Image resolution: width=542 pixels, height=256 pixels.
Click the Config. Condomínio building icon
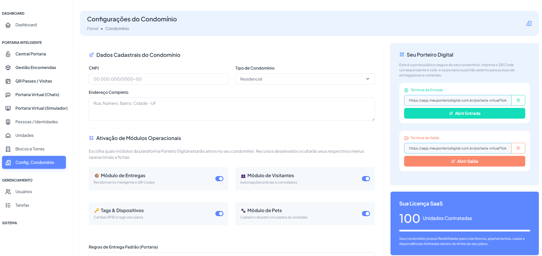[8, 162]
